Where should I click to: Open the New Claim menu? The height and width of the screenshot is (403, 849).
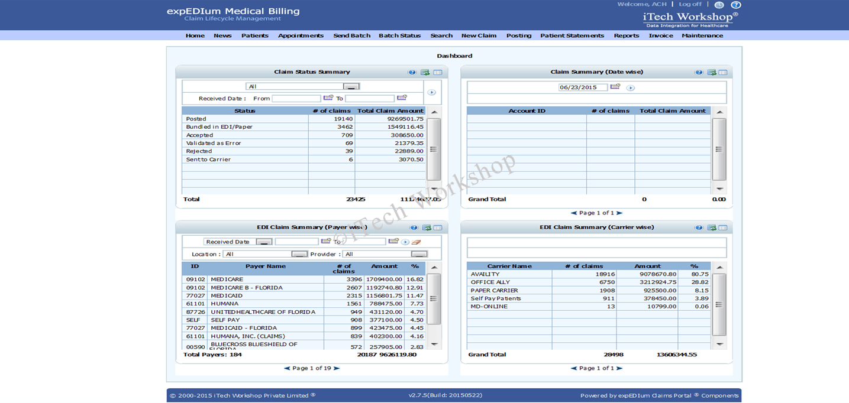tap(479, 35)
